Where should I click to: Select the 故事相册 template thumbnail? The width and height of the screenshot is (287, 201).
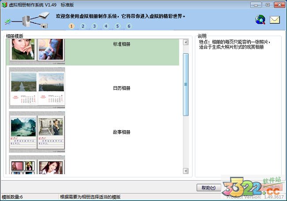(x=37, y=132)
